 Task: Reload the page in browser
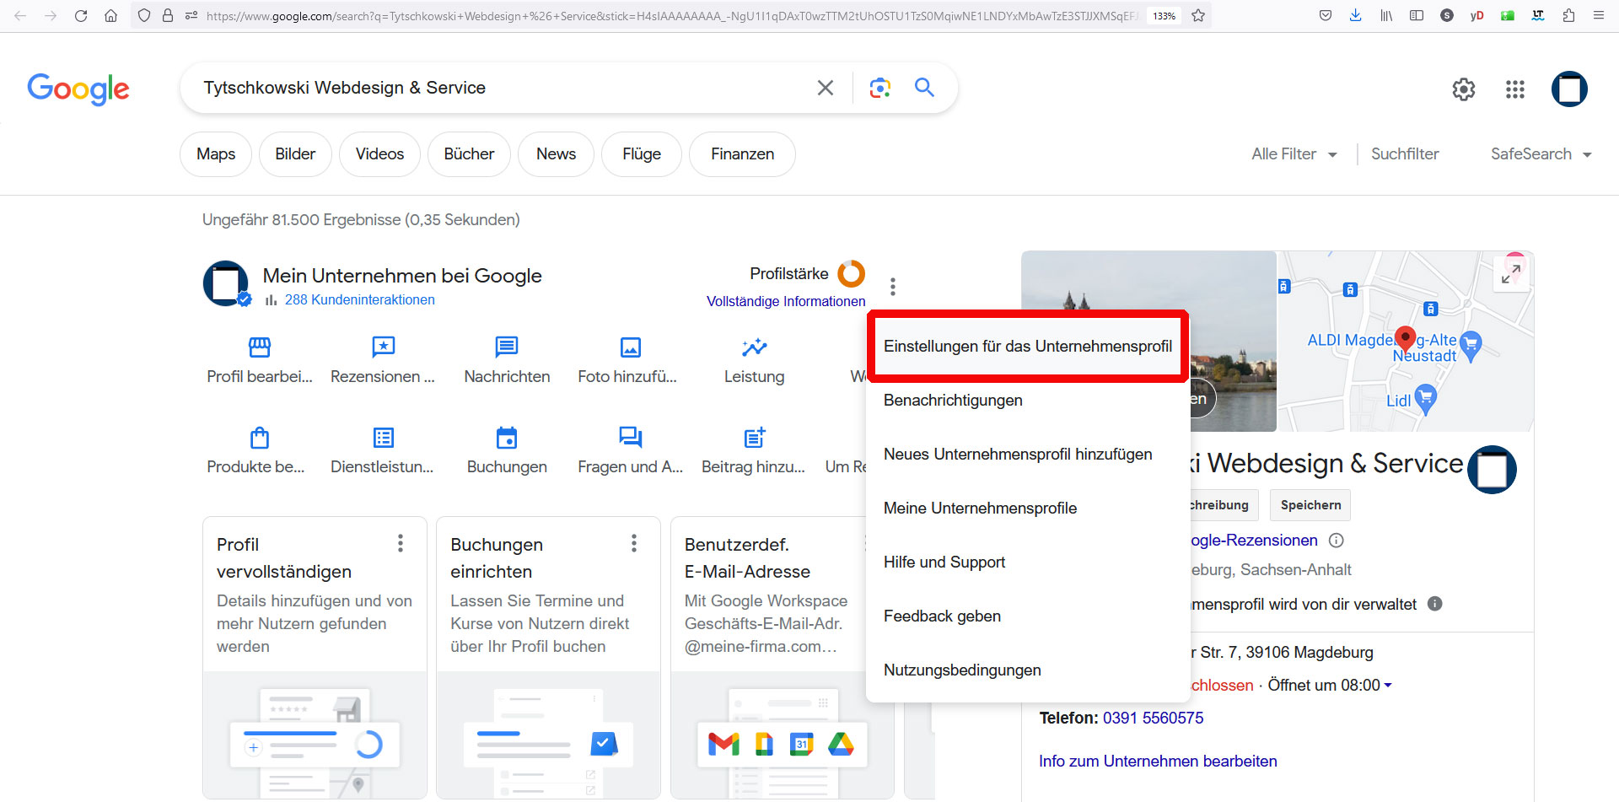pos(81,15)
